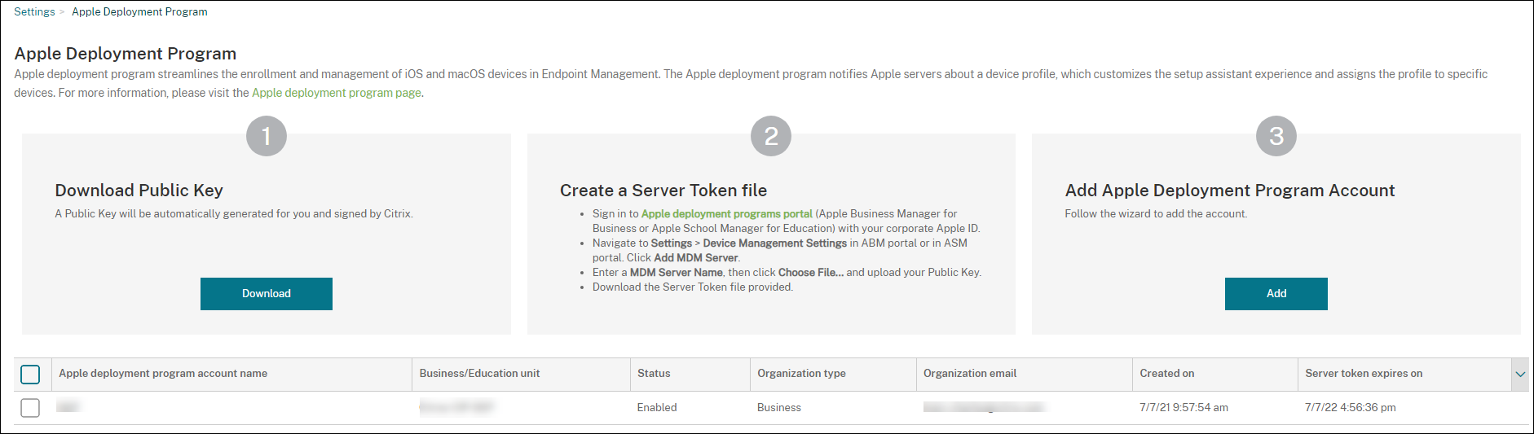
Task: Select the first account row checkbox
Action: tap(30, 407)
